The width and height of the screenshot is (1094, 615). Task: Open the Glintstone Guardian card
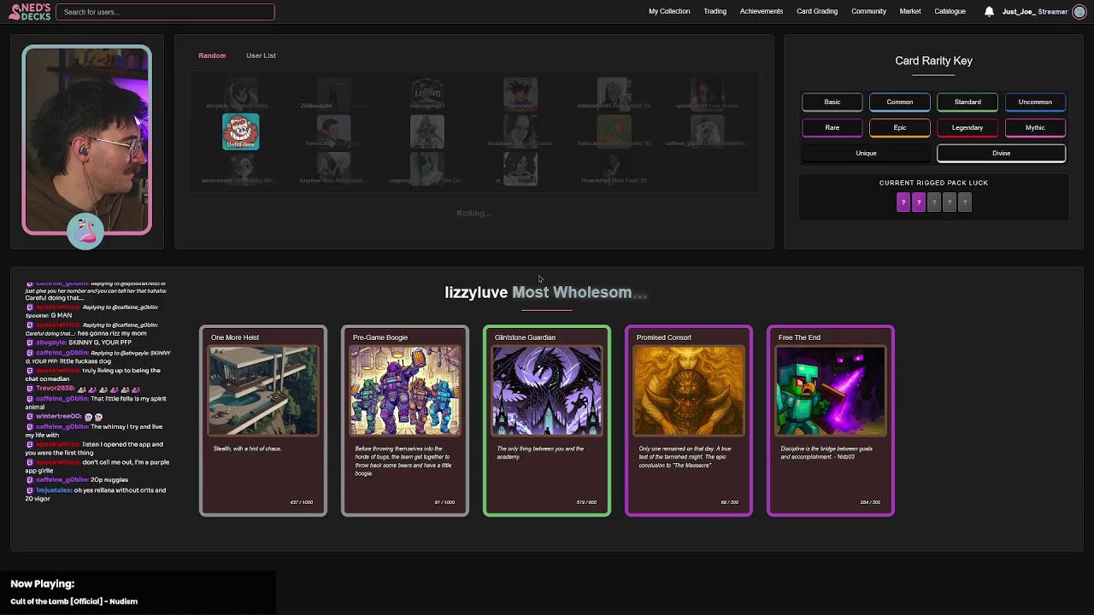click(547, 421)
